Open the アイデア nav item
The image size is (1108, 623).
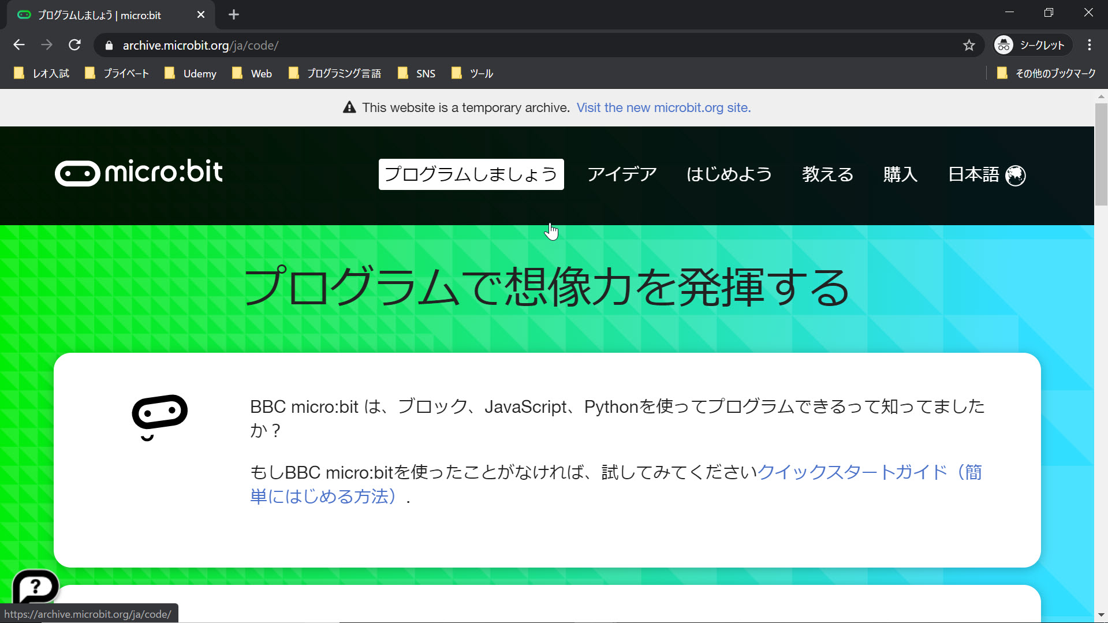click(622, 174)
